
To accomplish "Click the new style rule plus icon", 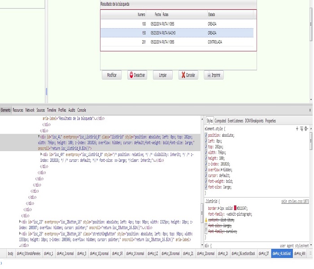I will point(297,128).
